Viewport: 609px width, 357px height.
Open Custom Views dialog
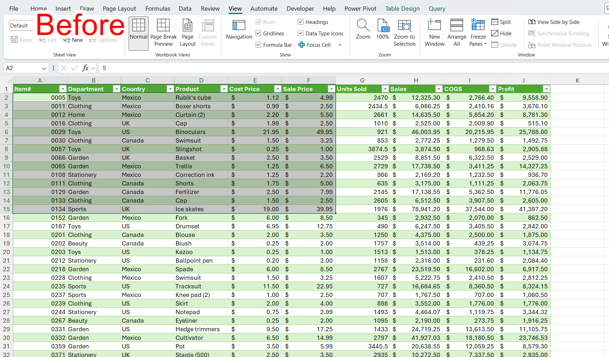208,33
